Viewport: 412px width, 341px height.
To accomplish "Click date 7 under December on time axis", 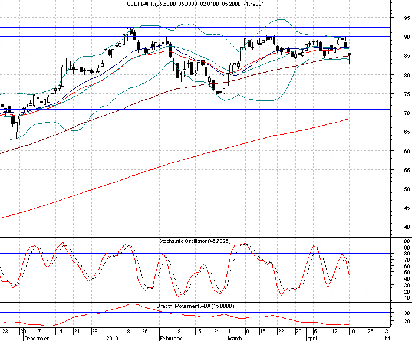I will (39, 332).
